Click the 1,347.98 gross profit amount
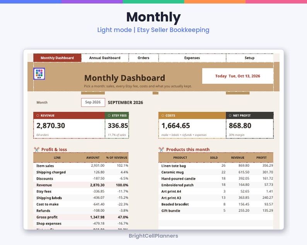Screen dimensions: 307x245 pyautogui.click(x=97, y=217)
